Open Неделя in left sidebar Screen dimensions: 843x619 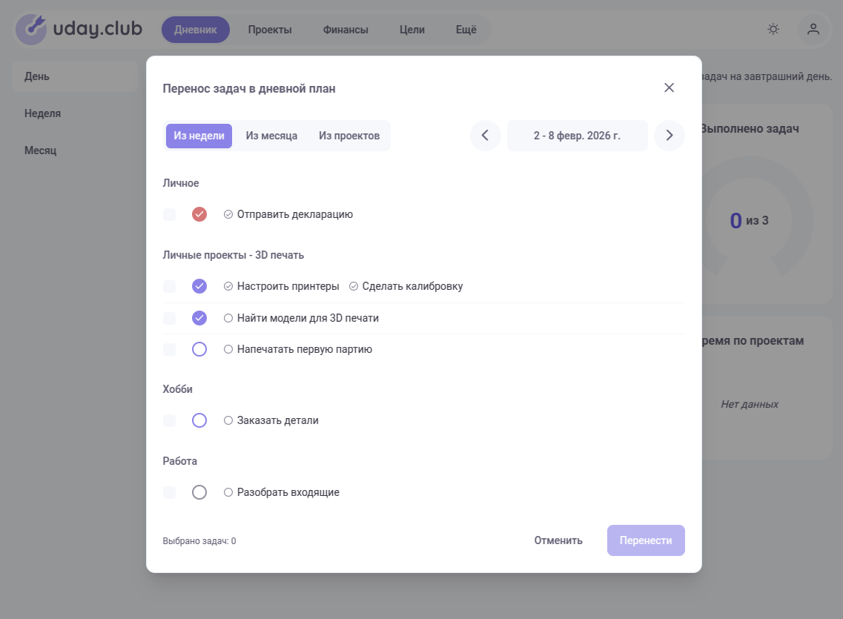(x=75, y=113)
